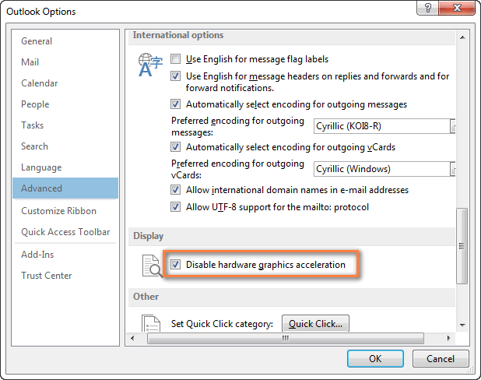
Task: Open the Trust Center category
Action: (x=65, y=276)
